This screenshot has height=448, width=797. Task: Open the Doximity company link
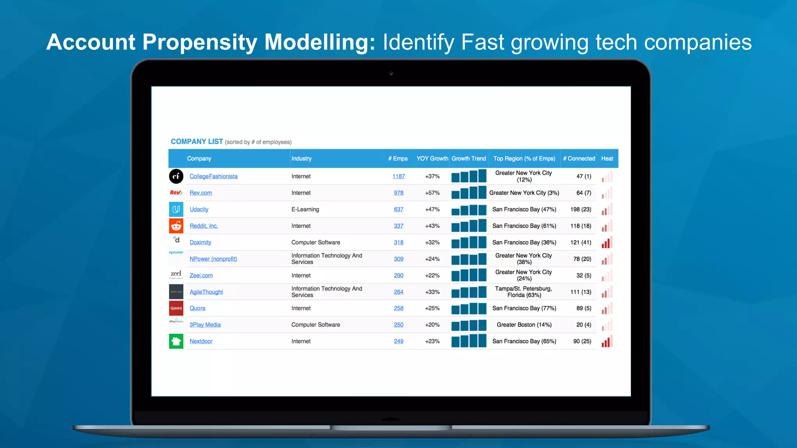pos(200,242)
